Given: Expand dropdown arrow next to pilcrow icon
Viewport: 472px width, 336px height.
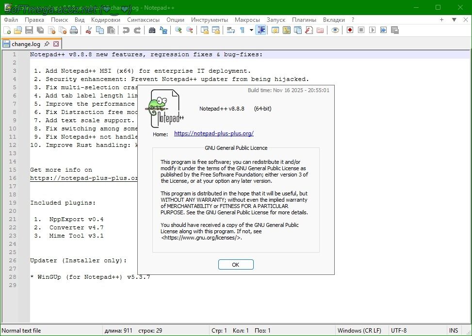Looking at the screenshot, I should click(x=251, y=30).
